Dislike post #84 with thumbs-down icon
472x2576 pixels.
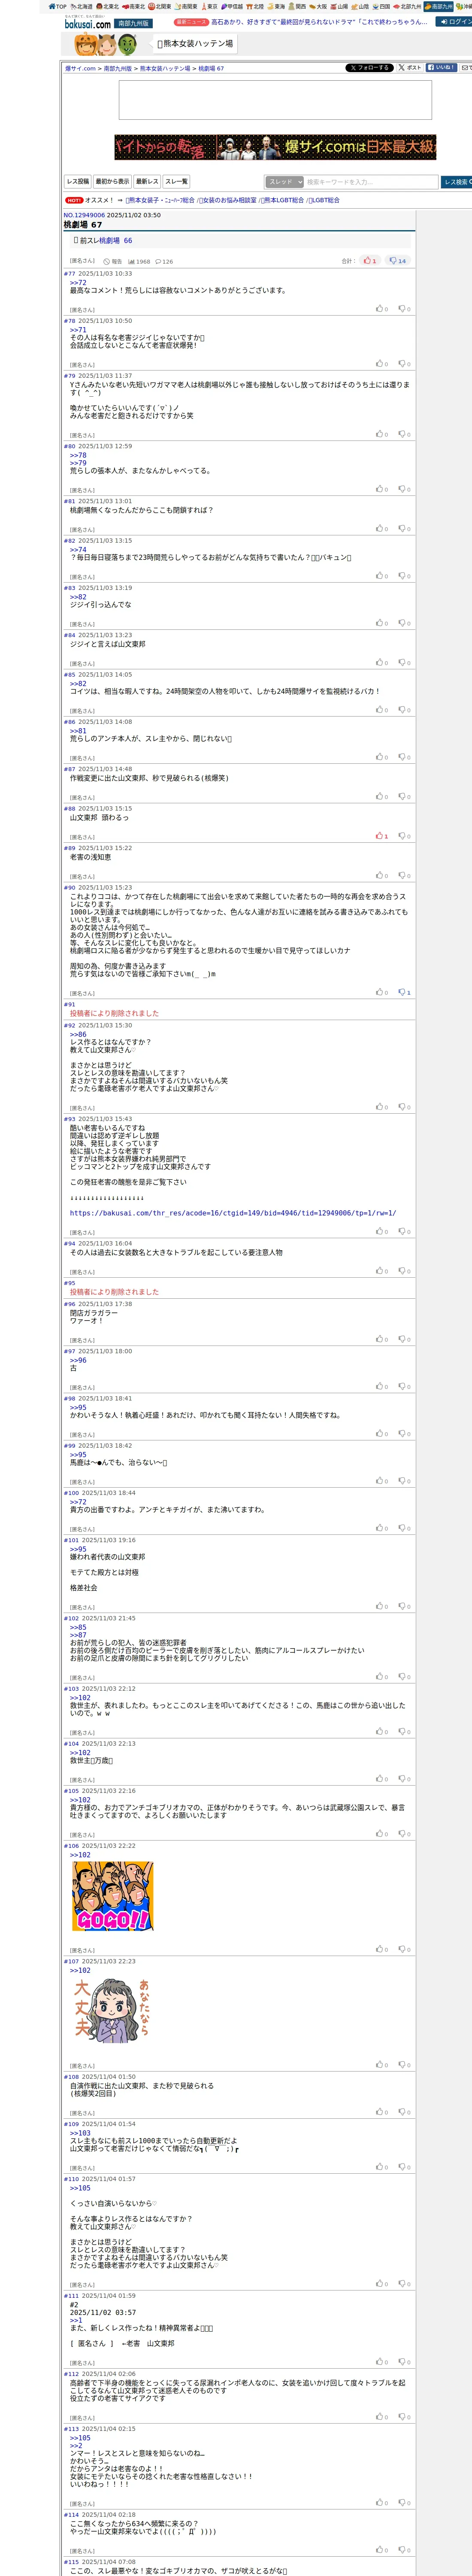click(404, 662)
